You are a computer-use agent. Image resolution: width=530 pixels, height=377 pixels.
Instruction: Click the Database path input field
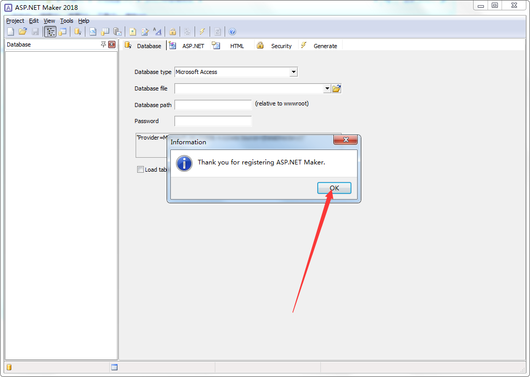pos(213,104)
